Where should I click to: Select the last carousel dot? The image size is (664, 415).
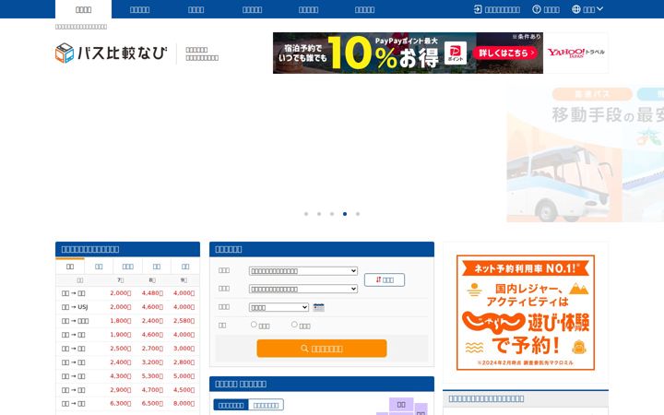coord(358,214)
